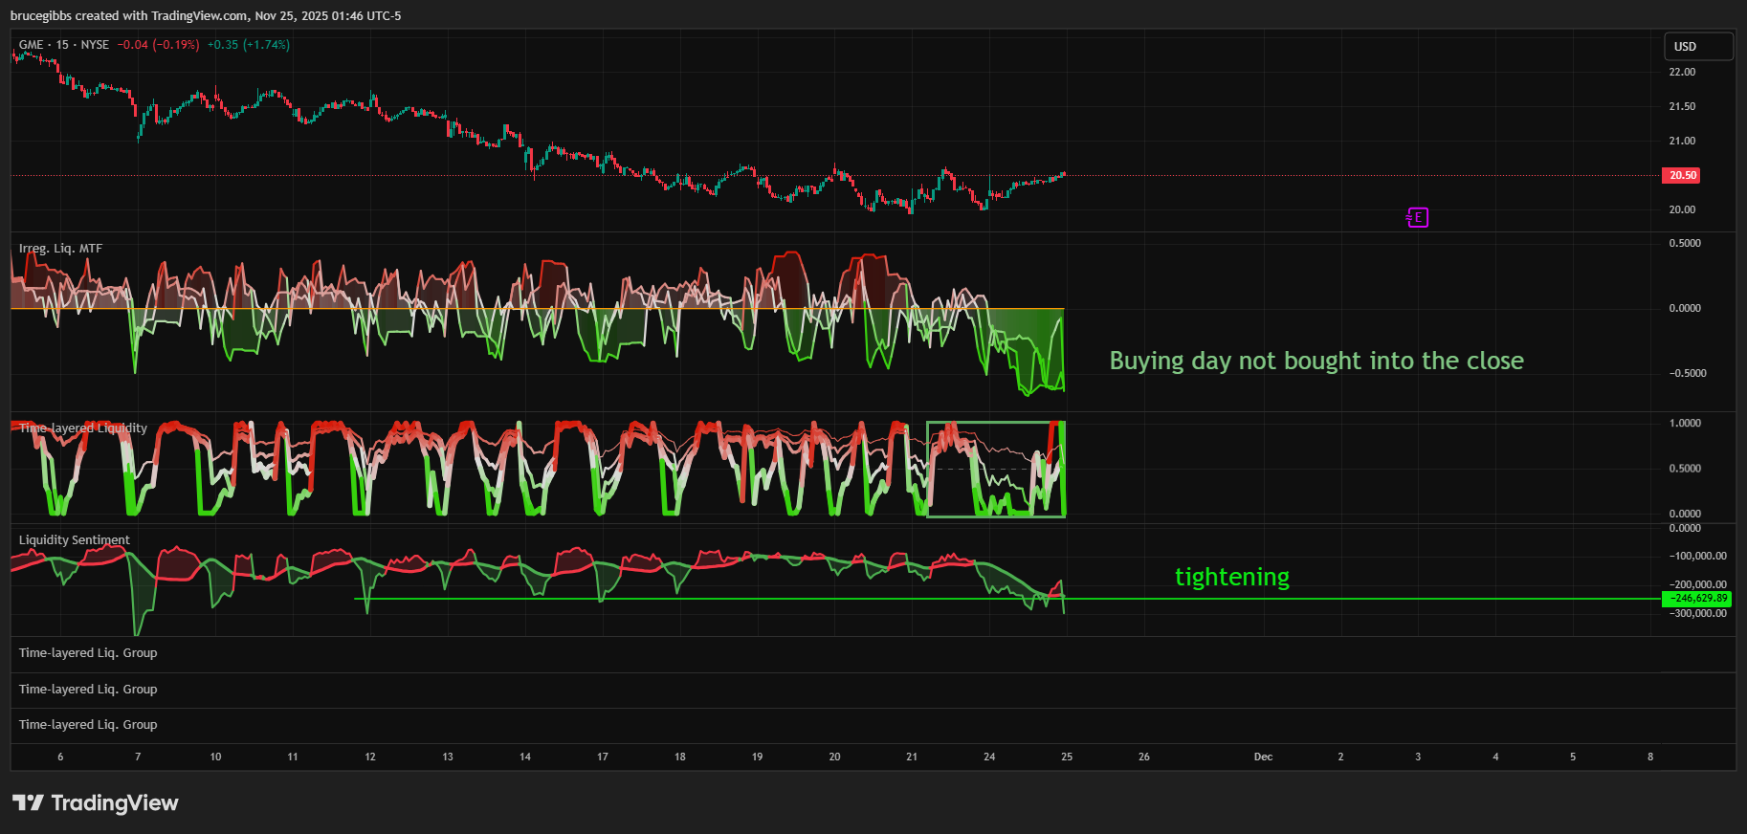Select the Time-layered Liquidity indicator title
Screen dimensions: 1747x834
pos(83,428)
